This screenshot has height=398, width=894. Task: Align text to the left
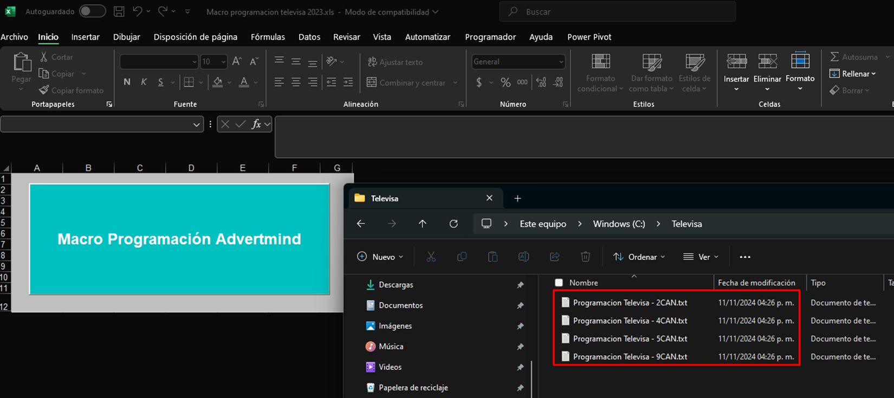coord(279,82)
